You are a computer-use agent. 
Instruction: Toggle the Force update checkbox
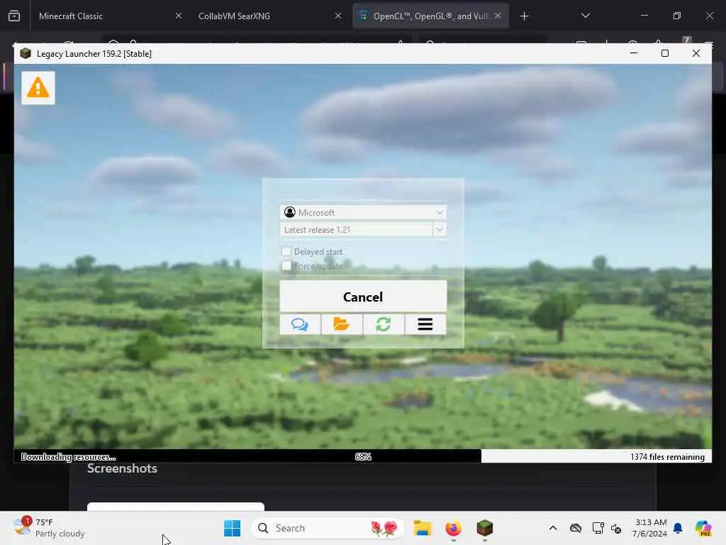coord(286,265)
